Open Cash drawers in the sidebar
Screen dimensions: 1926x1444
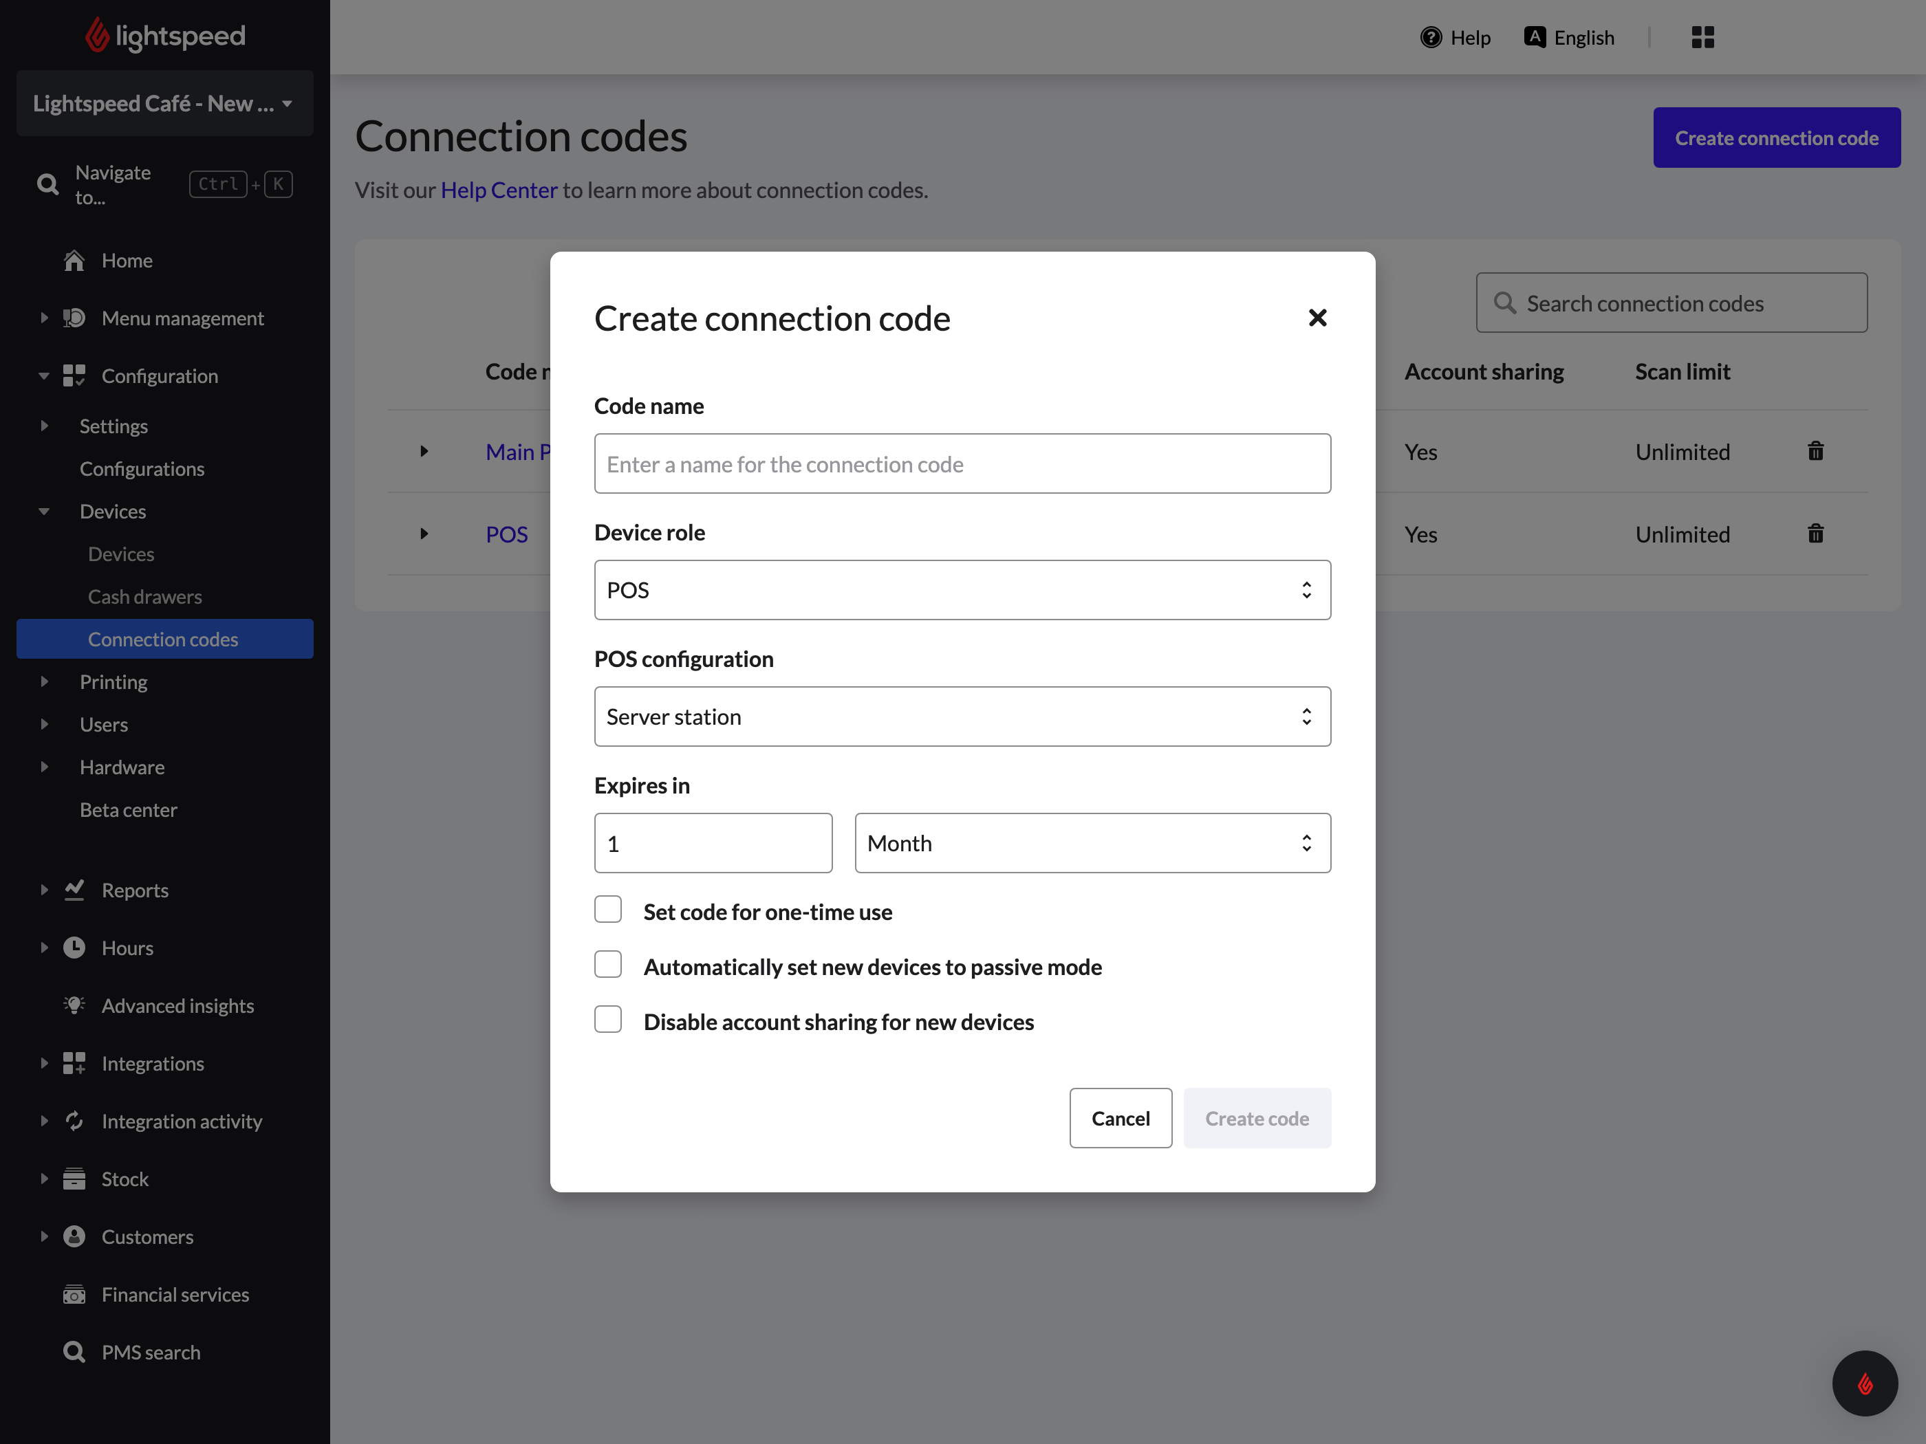144,596
